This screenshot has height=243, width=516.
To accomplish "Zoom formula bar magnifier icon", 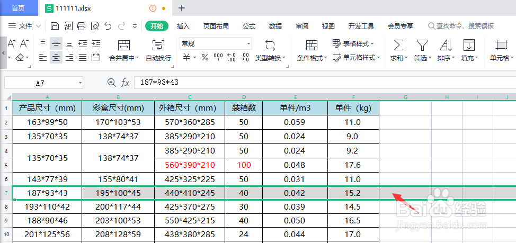I will 112,83.
